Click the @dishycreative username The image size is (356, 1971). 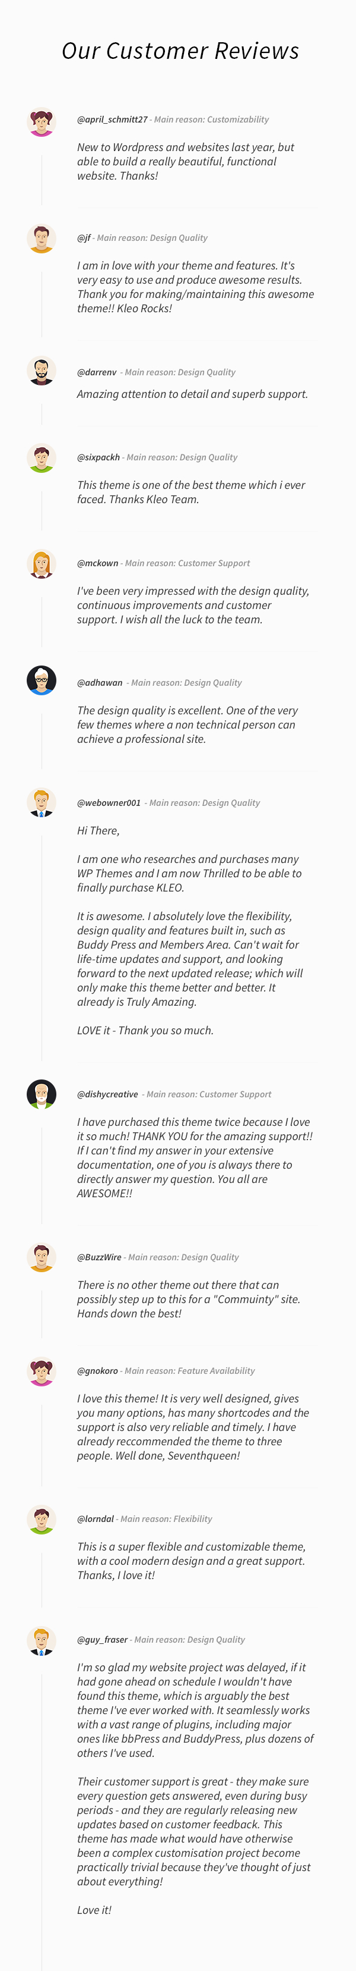click(x=107, y=1095)
